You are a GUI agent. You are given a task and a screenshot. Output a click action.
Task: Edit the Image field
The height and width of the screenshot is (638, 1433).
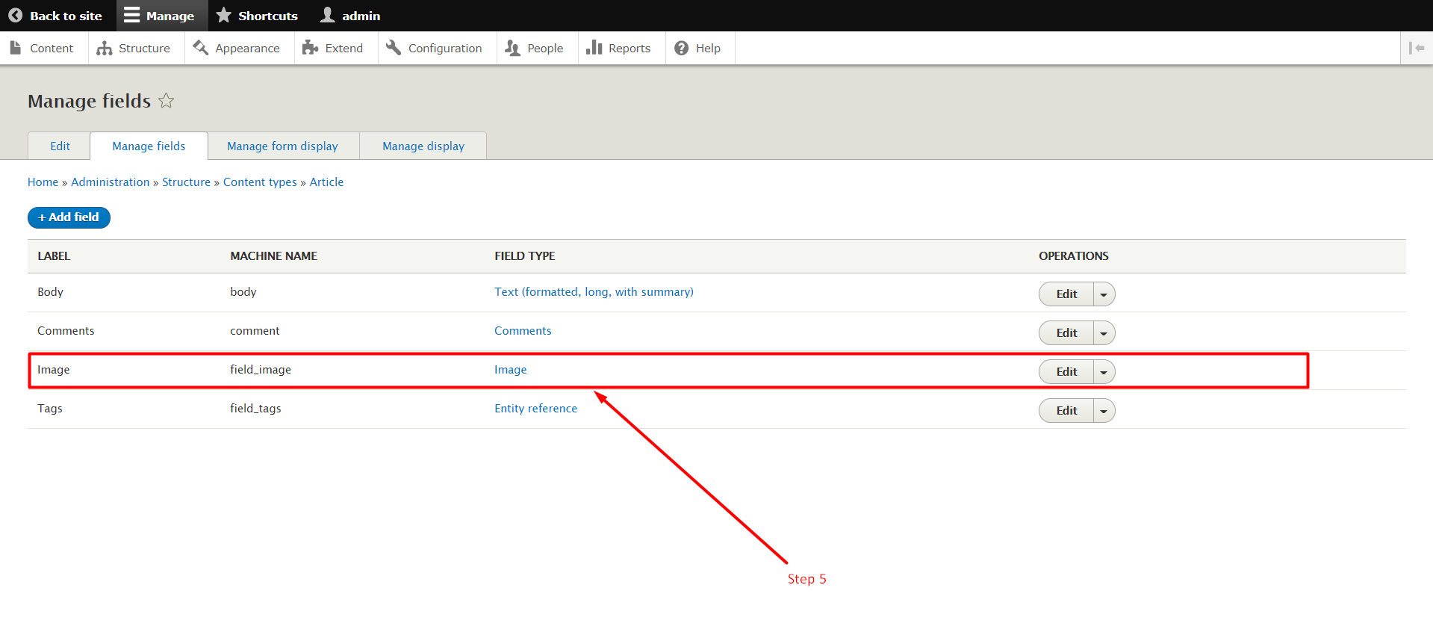click(1066, 372)
